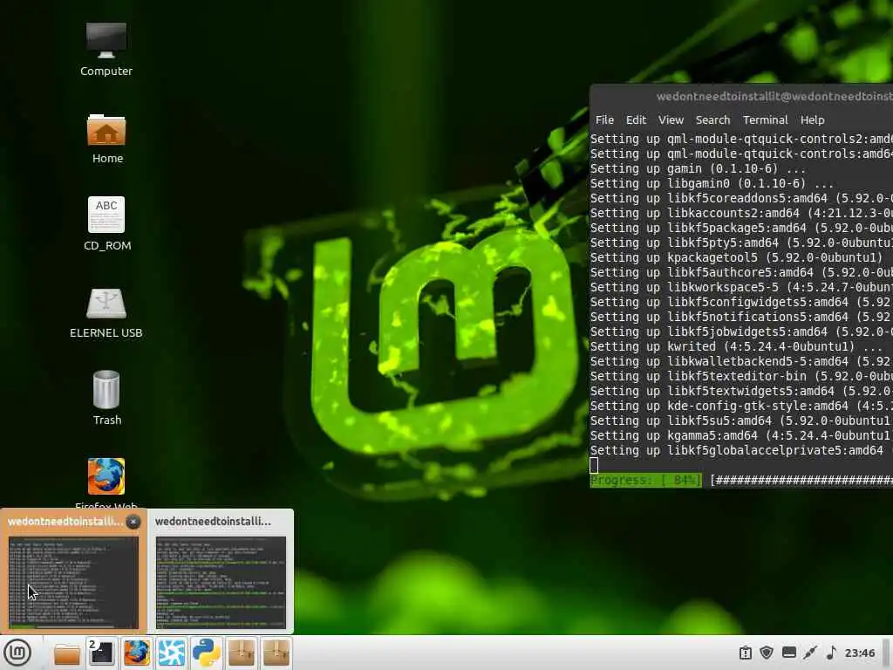Open the Computer desktop icon
Viewport: 893px width, 670px height.
click(106, 50)
